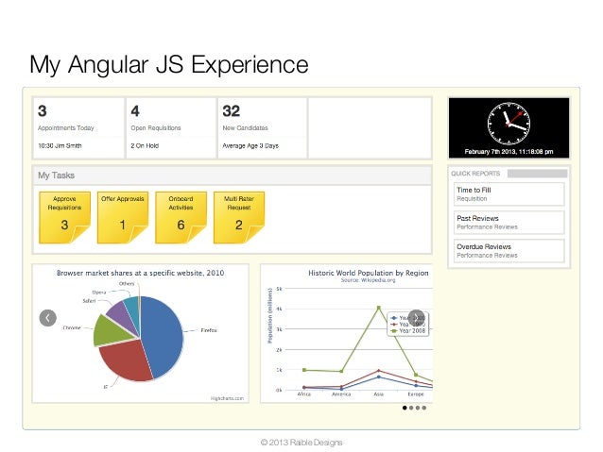The image size is (603, 452).
Task: Click the New Candidates tile
Action: coord(263,128)
